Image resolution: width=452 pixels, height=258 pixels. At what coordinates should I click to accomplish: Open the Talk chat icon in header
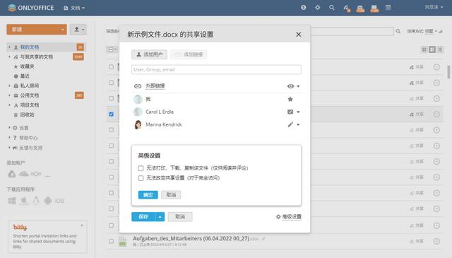click(x=374, y=8)
